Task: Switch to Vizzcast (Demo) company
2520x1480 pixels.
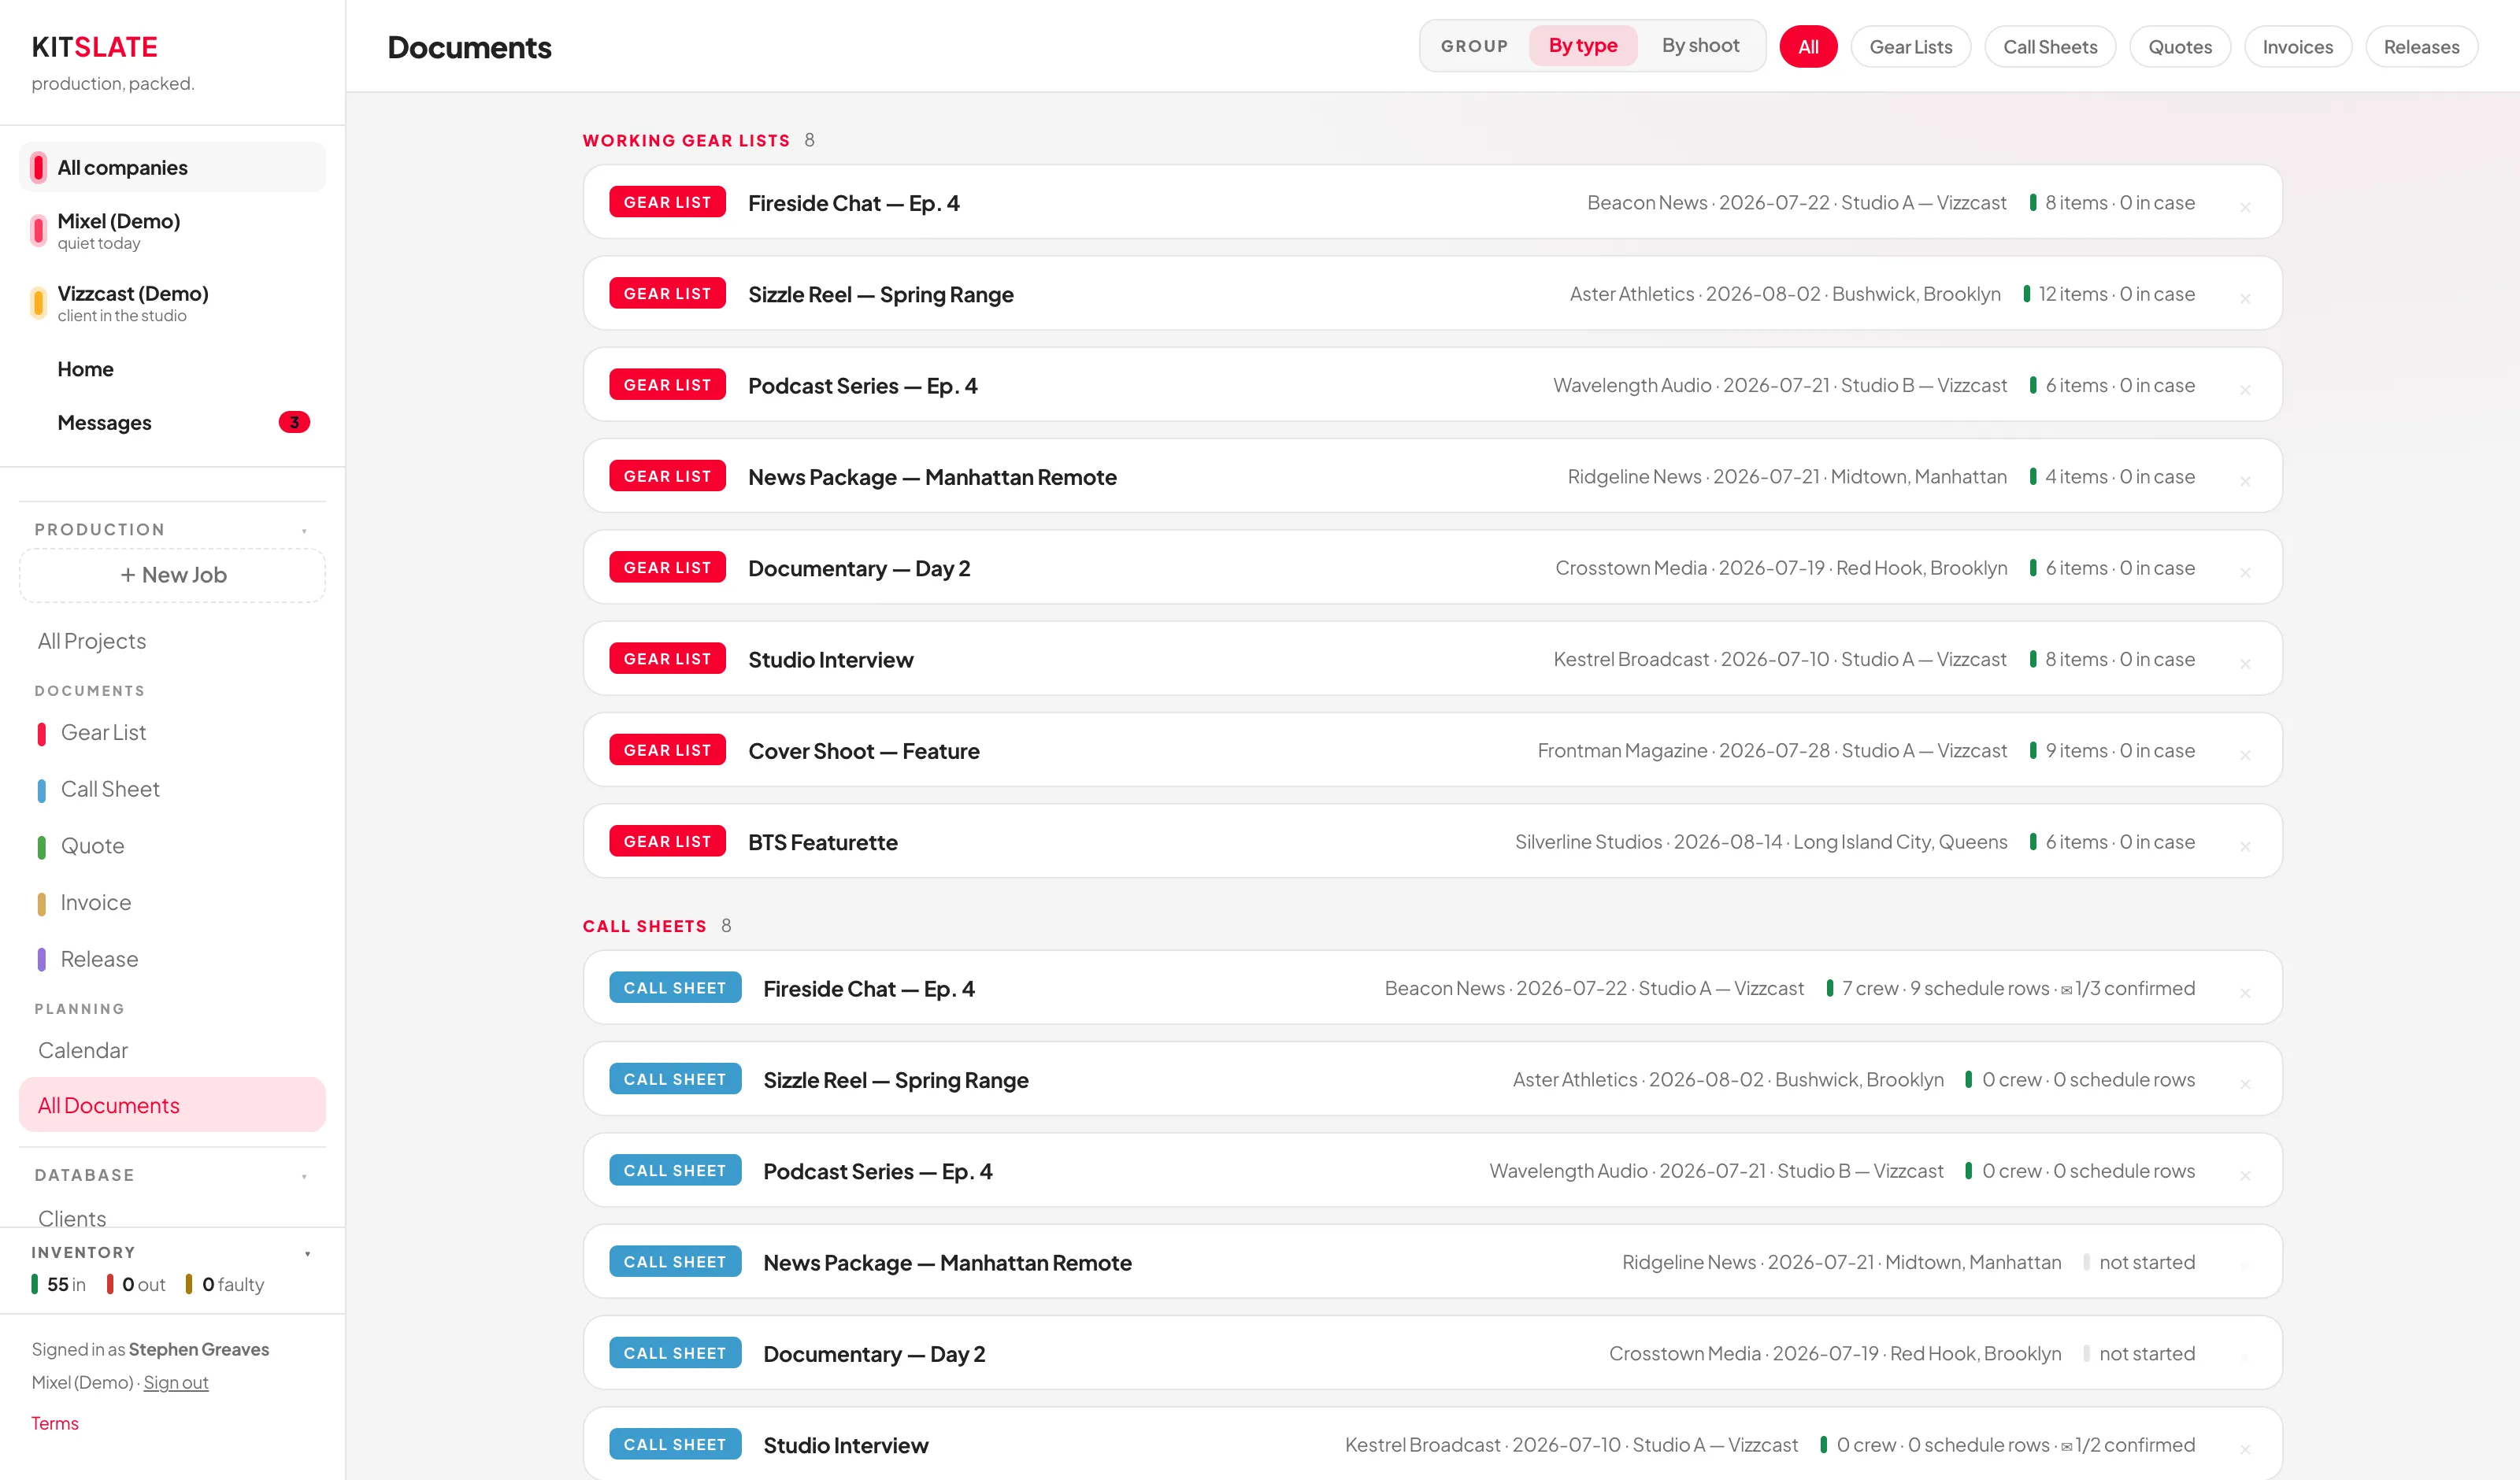Action: click(172, 303)
